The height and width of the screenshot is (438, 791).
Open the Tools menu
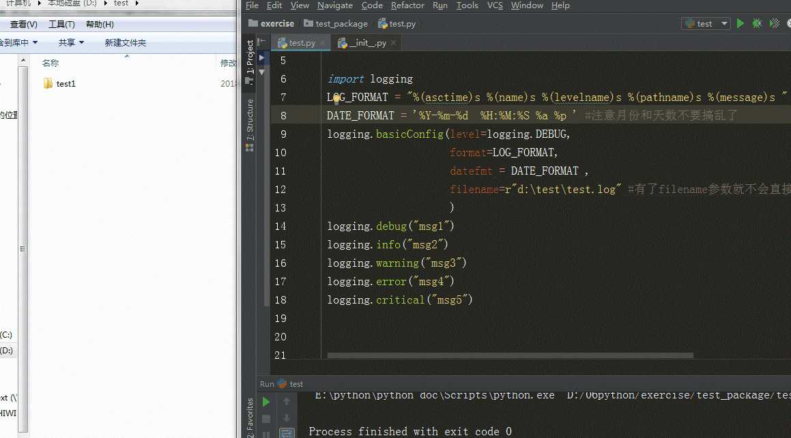tap(467, 5)
